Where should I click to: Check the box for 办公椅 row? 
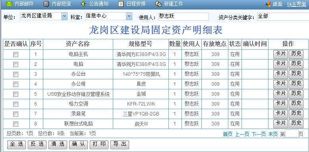coord(15,84)
